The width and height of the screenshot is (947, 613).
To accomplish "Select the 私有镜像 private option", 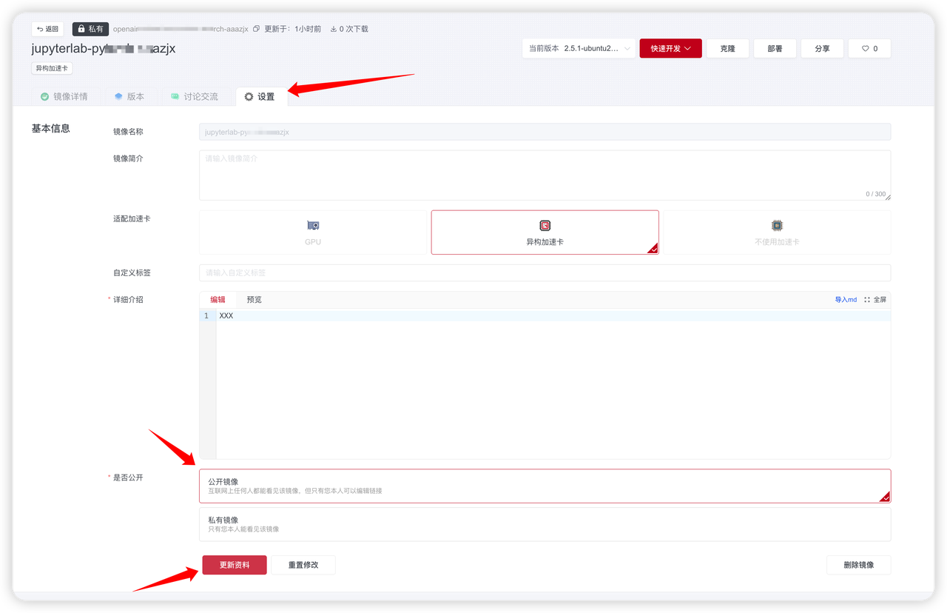I will [545, 524].
